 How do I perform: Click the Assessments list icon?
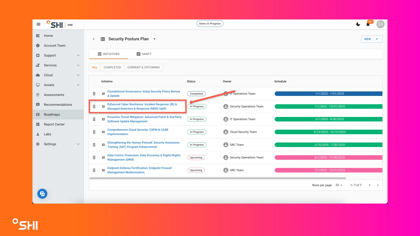coord(38,95)
